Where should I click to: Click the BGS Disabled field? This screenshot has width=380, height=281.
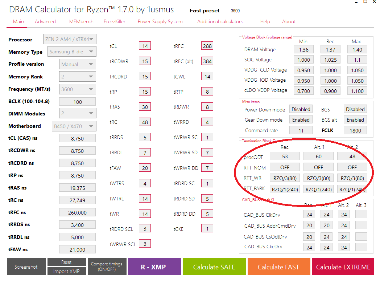355,109
